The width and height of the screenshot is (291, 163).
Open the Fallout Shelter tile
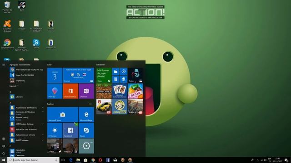[x=120, y=107]
